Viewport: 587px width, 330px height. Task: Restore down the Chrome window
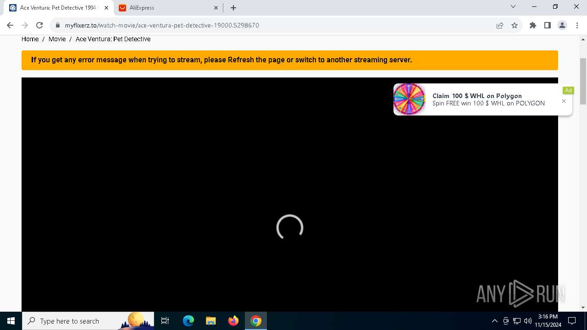[x=555, y=7]
